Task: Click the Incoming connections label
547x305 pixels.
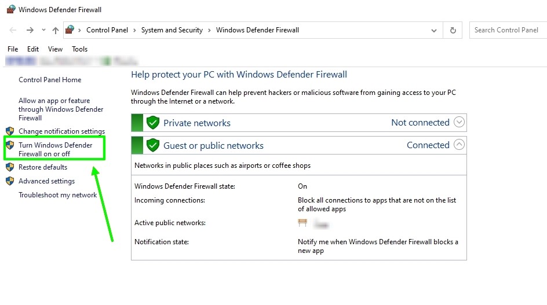Action: pyautogui.click(x=170, y=200)
